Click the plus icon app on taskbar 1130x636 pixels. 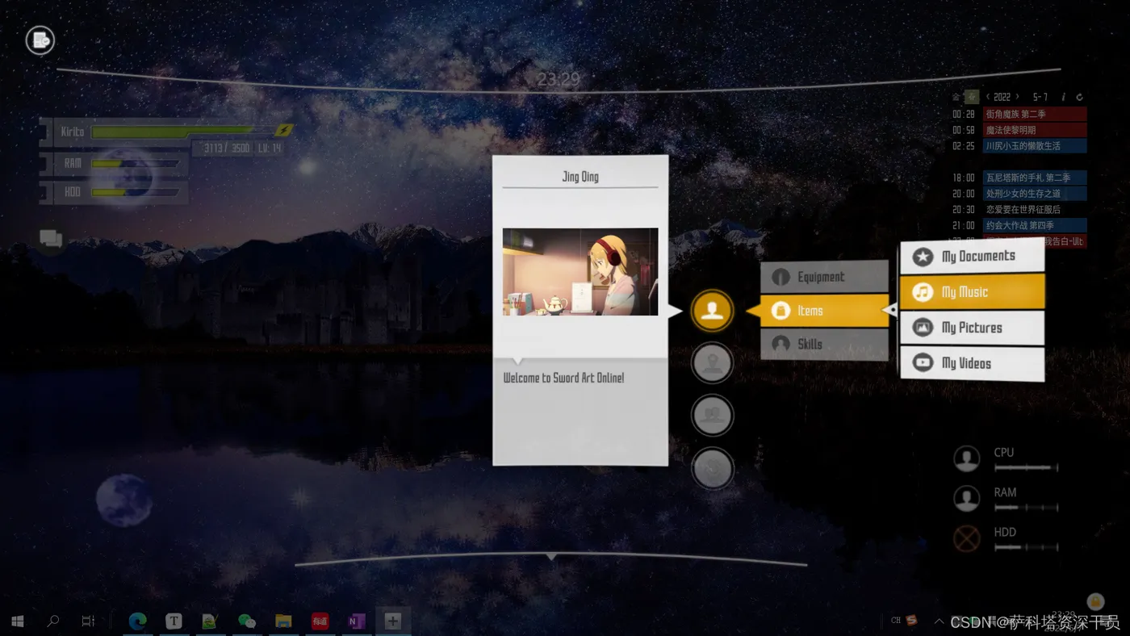pyautogui.click(x=392, y=621)
